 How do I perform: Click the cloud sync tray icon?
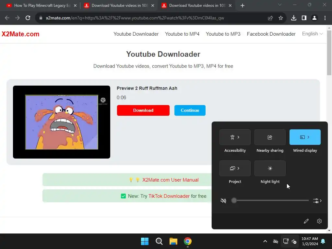click(x=276, y=241)
